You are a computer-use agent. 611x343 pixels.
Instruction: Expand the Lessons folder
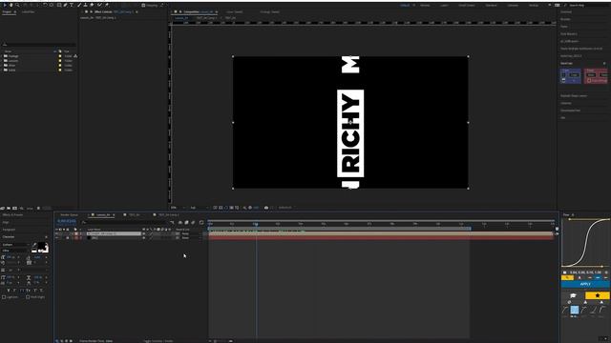(2, 61)
